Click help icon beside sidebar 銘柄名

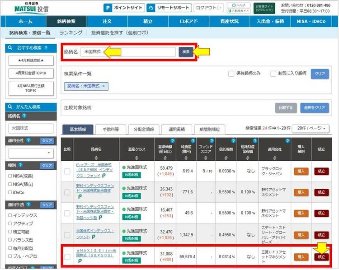coord(24,116)
